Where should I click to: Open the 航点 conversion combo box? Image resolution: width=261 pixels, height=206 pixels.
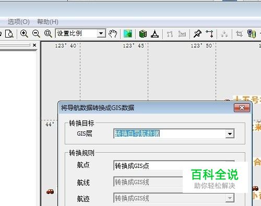coord(174,166)
